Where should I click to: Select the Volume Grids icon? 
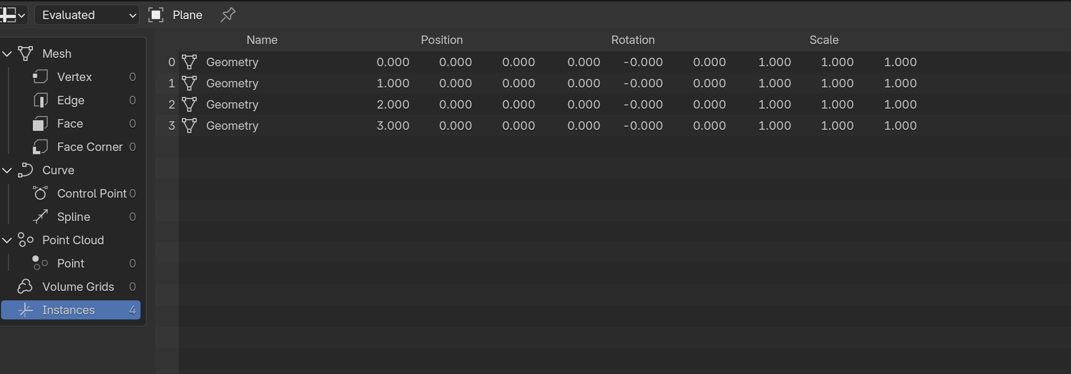(25, 287)
